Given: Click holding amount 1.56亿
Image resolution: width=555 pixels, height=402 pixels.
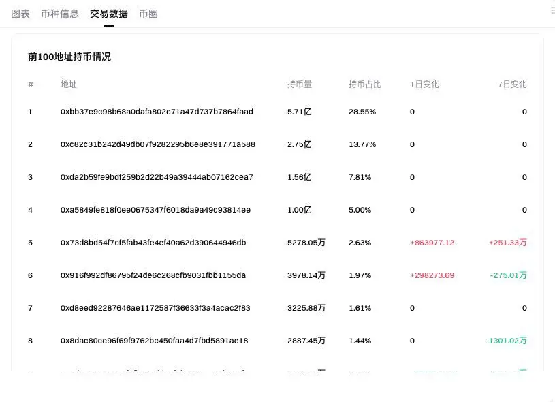Looking at the screenshot, I should (300, 177).
